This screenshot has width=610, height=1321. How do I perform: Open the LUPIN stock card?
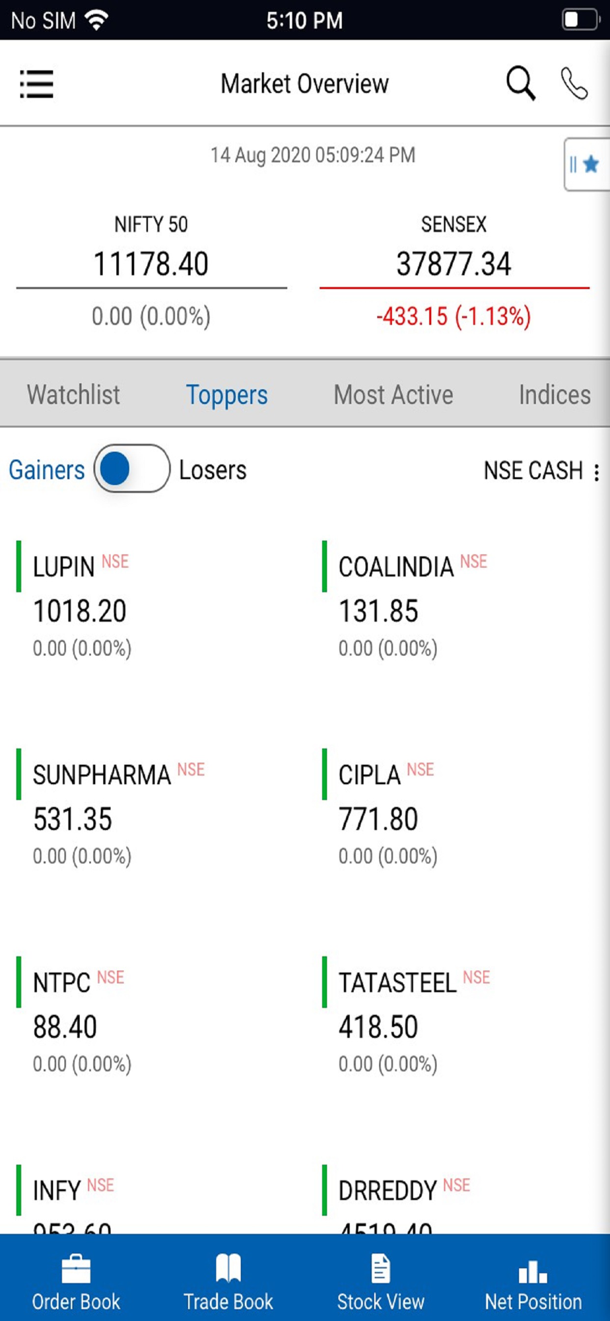pos(153,601)
